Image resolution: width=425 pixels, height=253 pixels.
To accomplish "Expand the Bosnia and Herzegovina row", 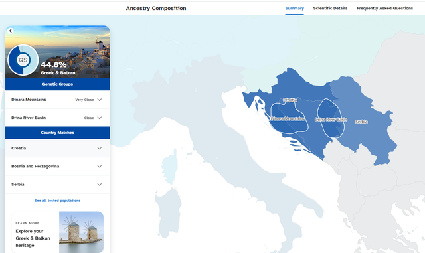I will [58, 166].
